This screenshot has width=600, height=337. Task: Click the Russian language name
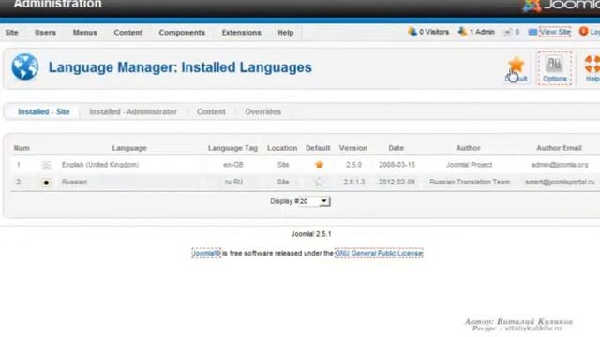pyautogui.click(x=75, y=182)
